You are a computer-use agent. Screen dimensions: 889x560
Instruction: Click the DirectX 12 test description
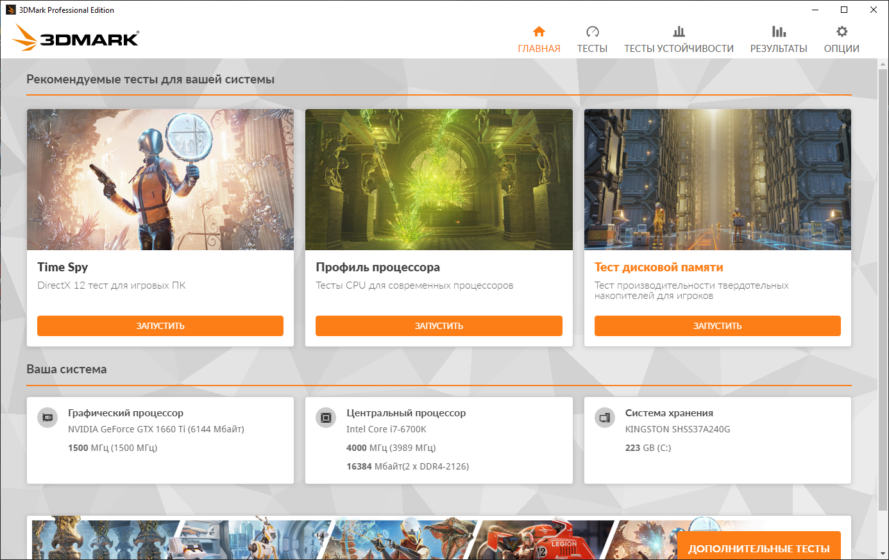coord(112,285)
